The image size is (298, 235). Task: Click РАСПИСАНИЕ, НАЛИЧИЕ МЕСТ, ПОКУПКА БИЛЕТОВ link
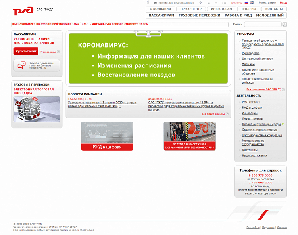coord(34,41)
